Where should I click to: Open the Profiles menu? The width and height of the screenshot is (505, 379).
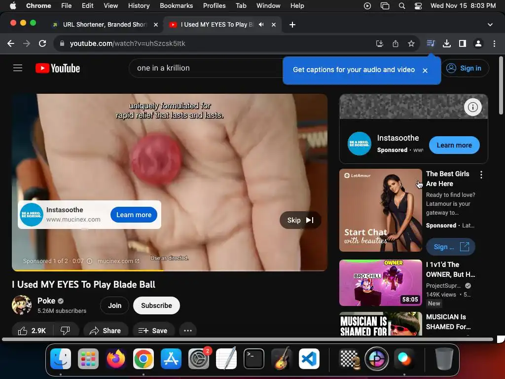pos(214,6)
